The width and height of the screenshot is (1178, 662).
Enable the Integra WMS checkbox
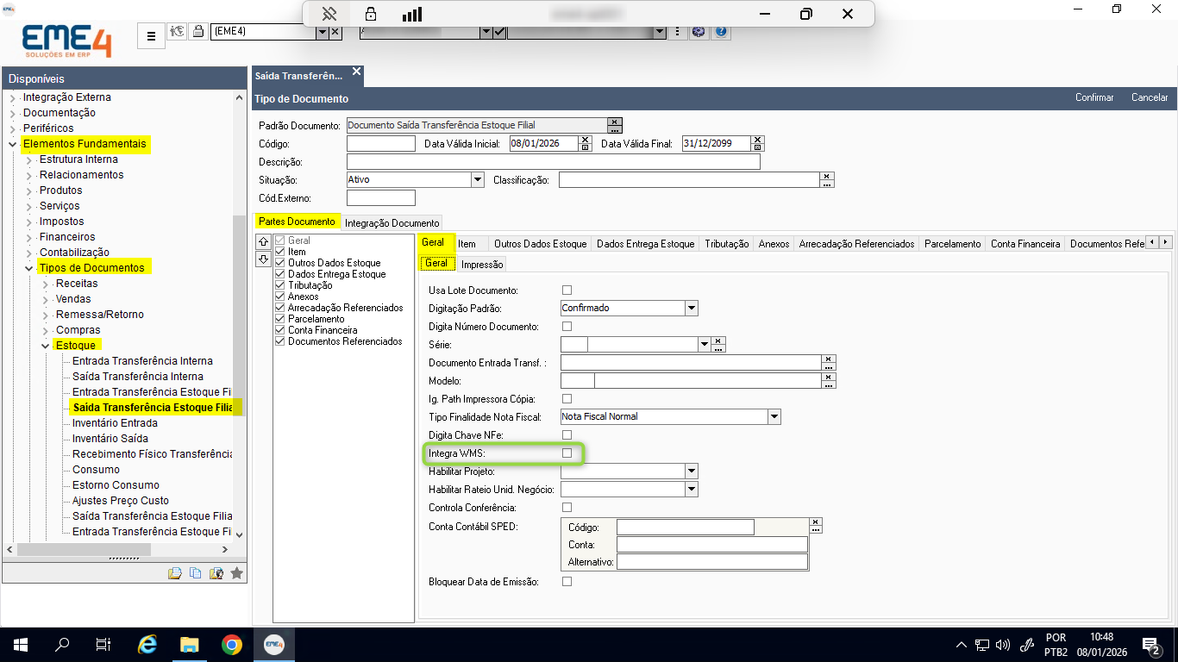point(567,453)
